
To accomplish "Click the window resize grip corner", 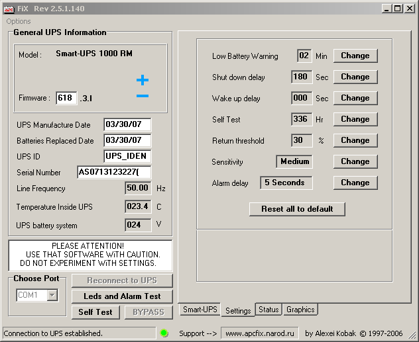I will tap(412, 335).
